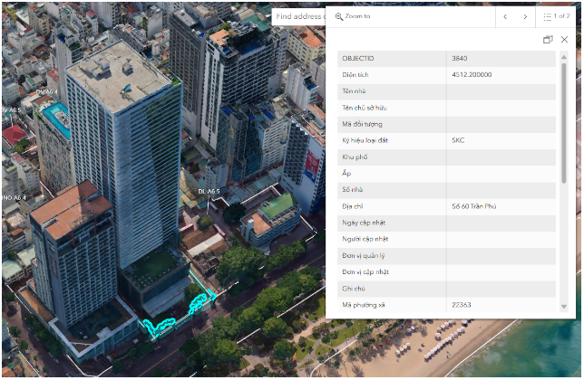Image resolution: width=584 pixels, height=380 pixels.
Task: Go to previous feature arrow
Action: click(505, 16)
